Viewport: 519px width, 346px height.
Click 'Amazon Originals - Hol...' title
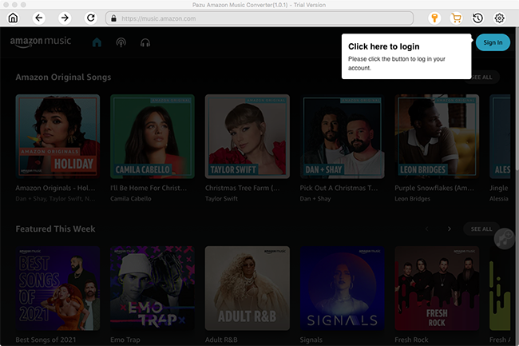click(x=55, y=188)
